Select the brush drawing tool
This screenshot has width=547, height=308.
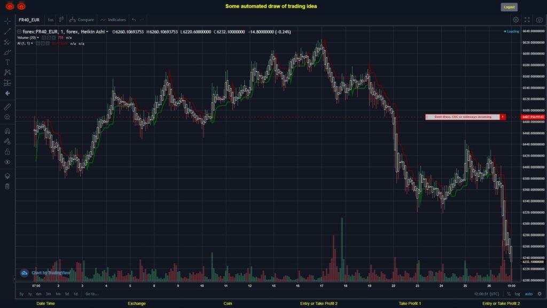click(x=7, y=52)
